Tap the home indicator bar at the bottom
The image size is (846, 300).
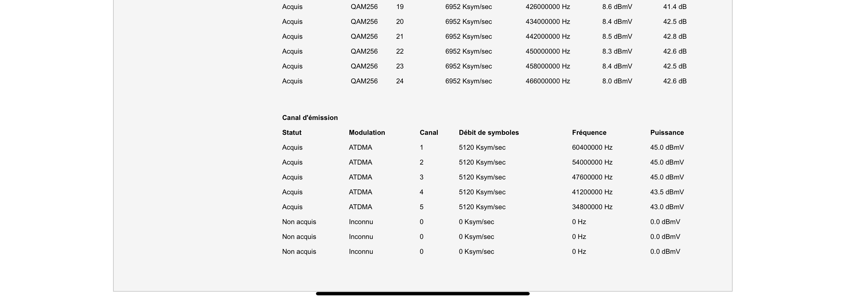[x=423, y=294]
